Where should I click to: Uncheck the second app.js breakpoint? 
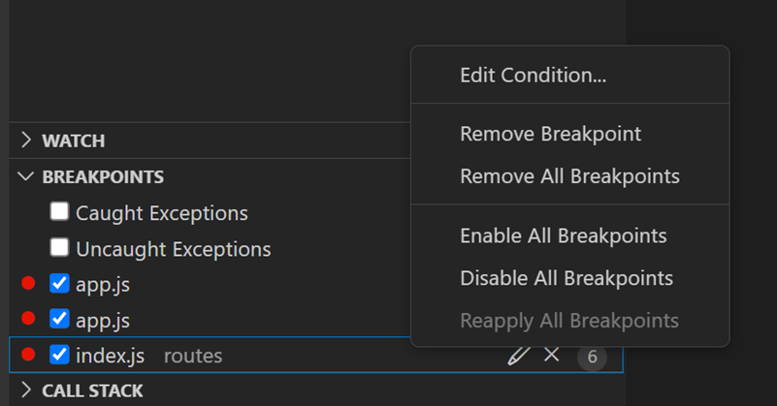pyautogui.click(x=60, y=319)
